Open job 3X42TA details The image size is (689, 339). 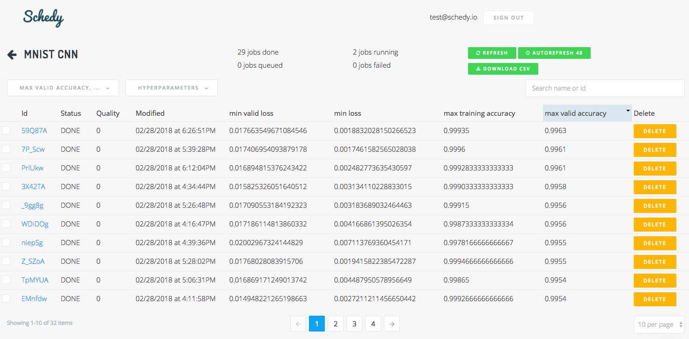tap(33, 187)
